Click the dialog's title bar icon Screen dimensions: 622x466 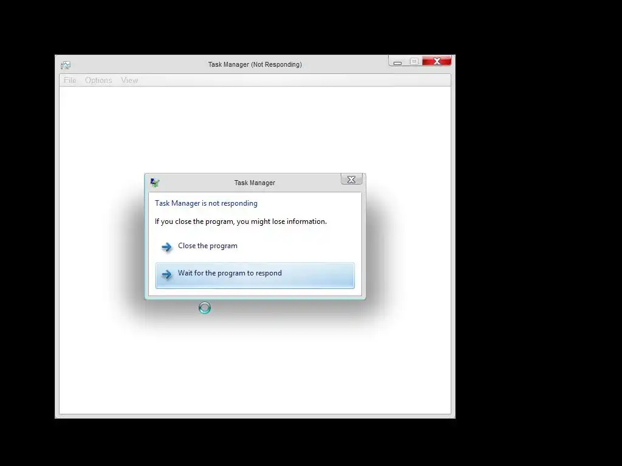155,182
